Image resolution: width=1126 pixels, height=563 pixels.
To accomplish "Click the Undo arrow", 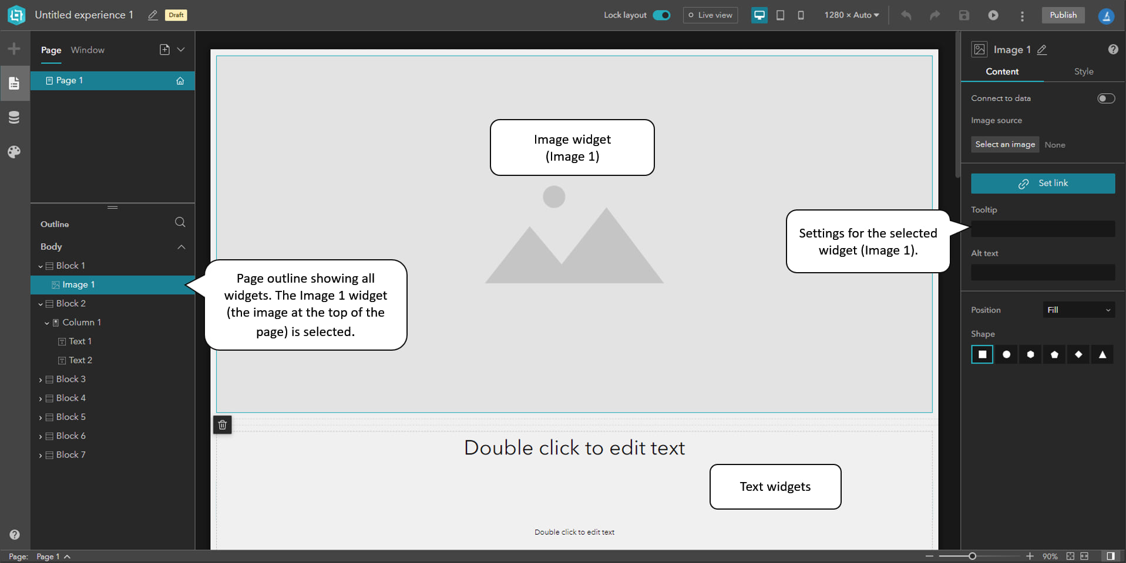I will [x=906, y=15].
